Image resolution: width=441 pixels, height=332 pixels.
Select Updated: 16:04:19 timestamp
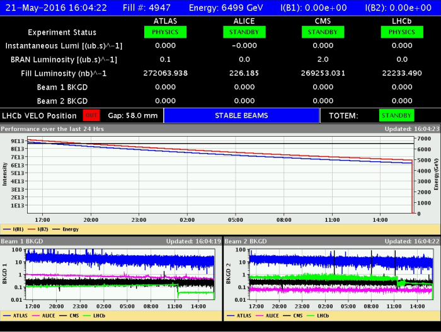[x=193, y=241]
